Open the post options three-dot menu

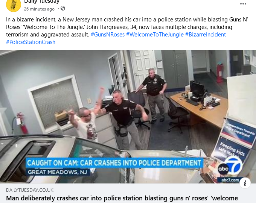pyautogui.click(x=243, y=4)
